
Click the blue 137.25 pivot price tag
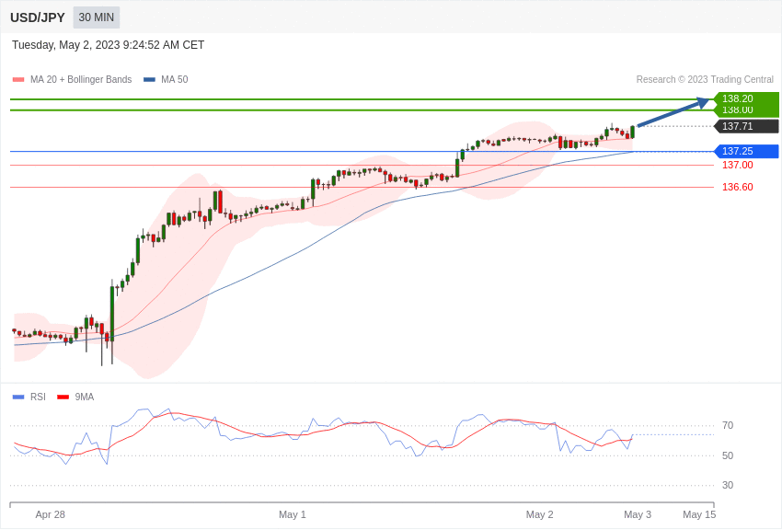[x=746, y=151]
